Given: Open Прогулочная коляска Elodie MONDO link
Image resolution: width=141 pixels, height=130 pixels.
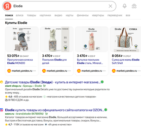Looking at the screenshot, I should 20,61.
